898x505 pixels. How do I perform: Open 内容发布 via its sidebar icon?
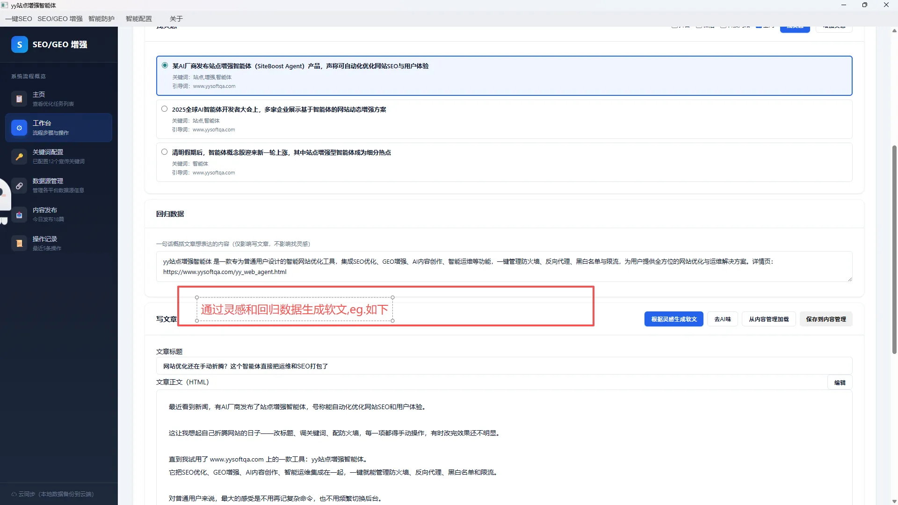click(x=19, y=215)
